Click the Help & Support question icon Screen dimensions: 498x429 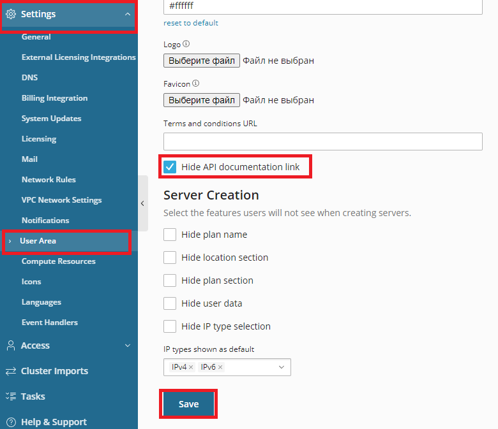(x=11, y=422)
